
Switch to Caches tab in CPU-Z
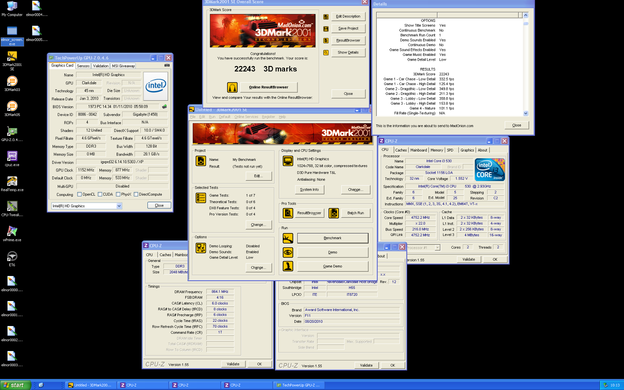[401, 150]
